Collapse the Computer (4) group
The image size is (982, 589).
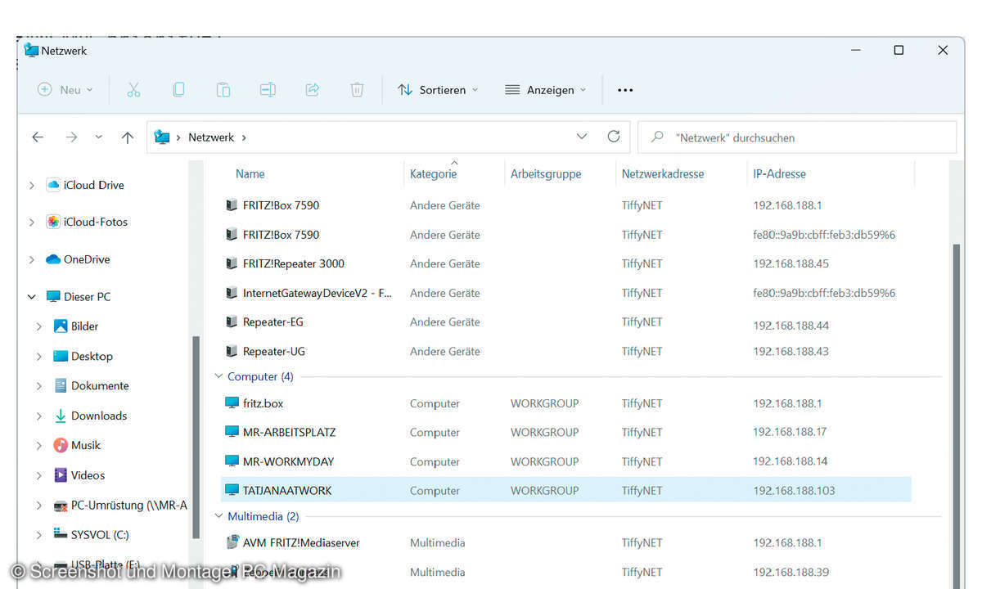click(x=218, y=377)
